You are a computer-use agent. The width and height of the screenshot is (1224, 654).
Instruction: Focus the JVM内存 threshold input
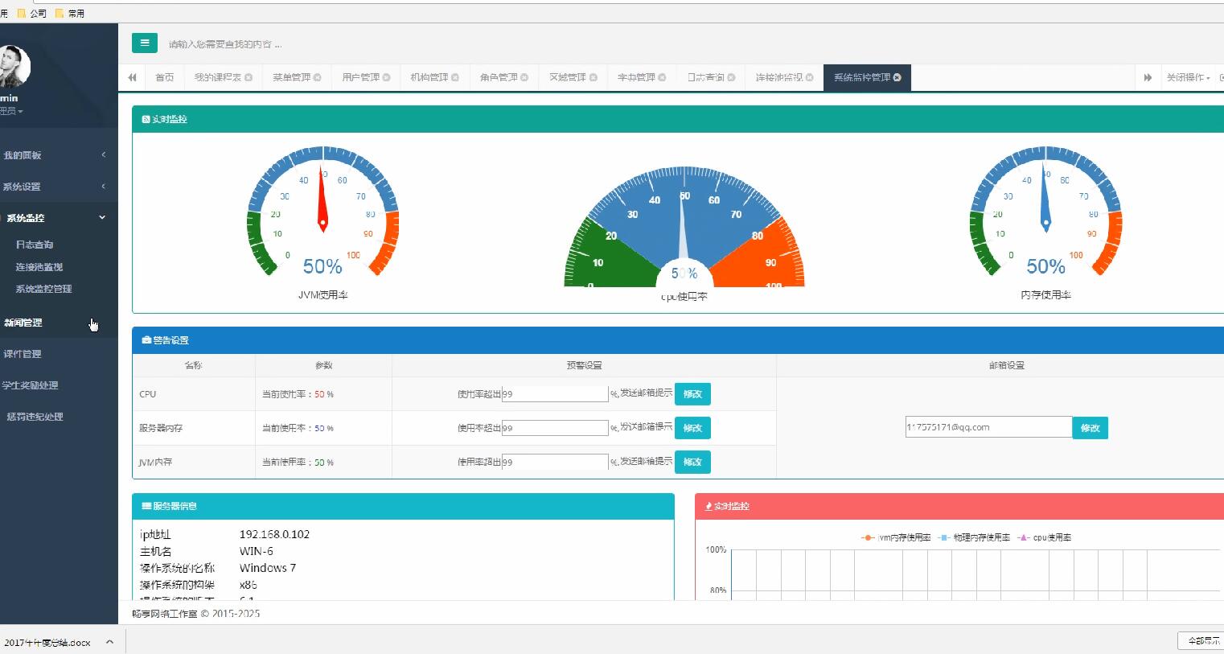point(555,462)
